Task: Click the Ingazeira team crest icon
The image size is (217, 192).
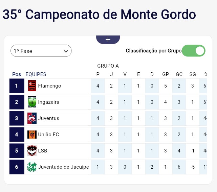Action: click(x=32, y=102)
